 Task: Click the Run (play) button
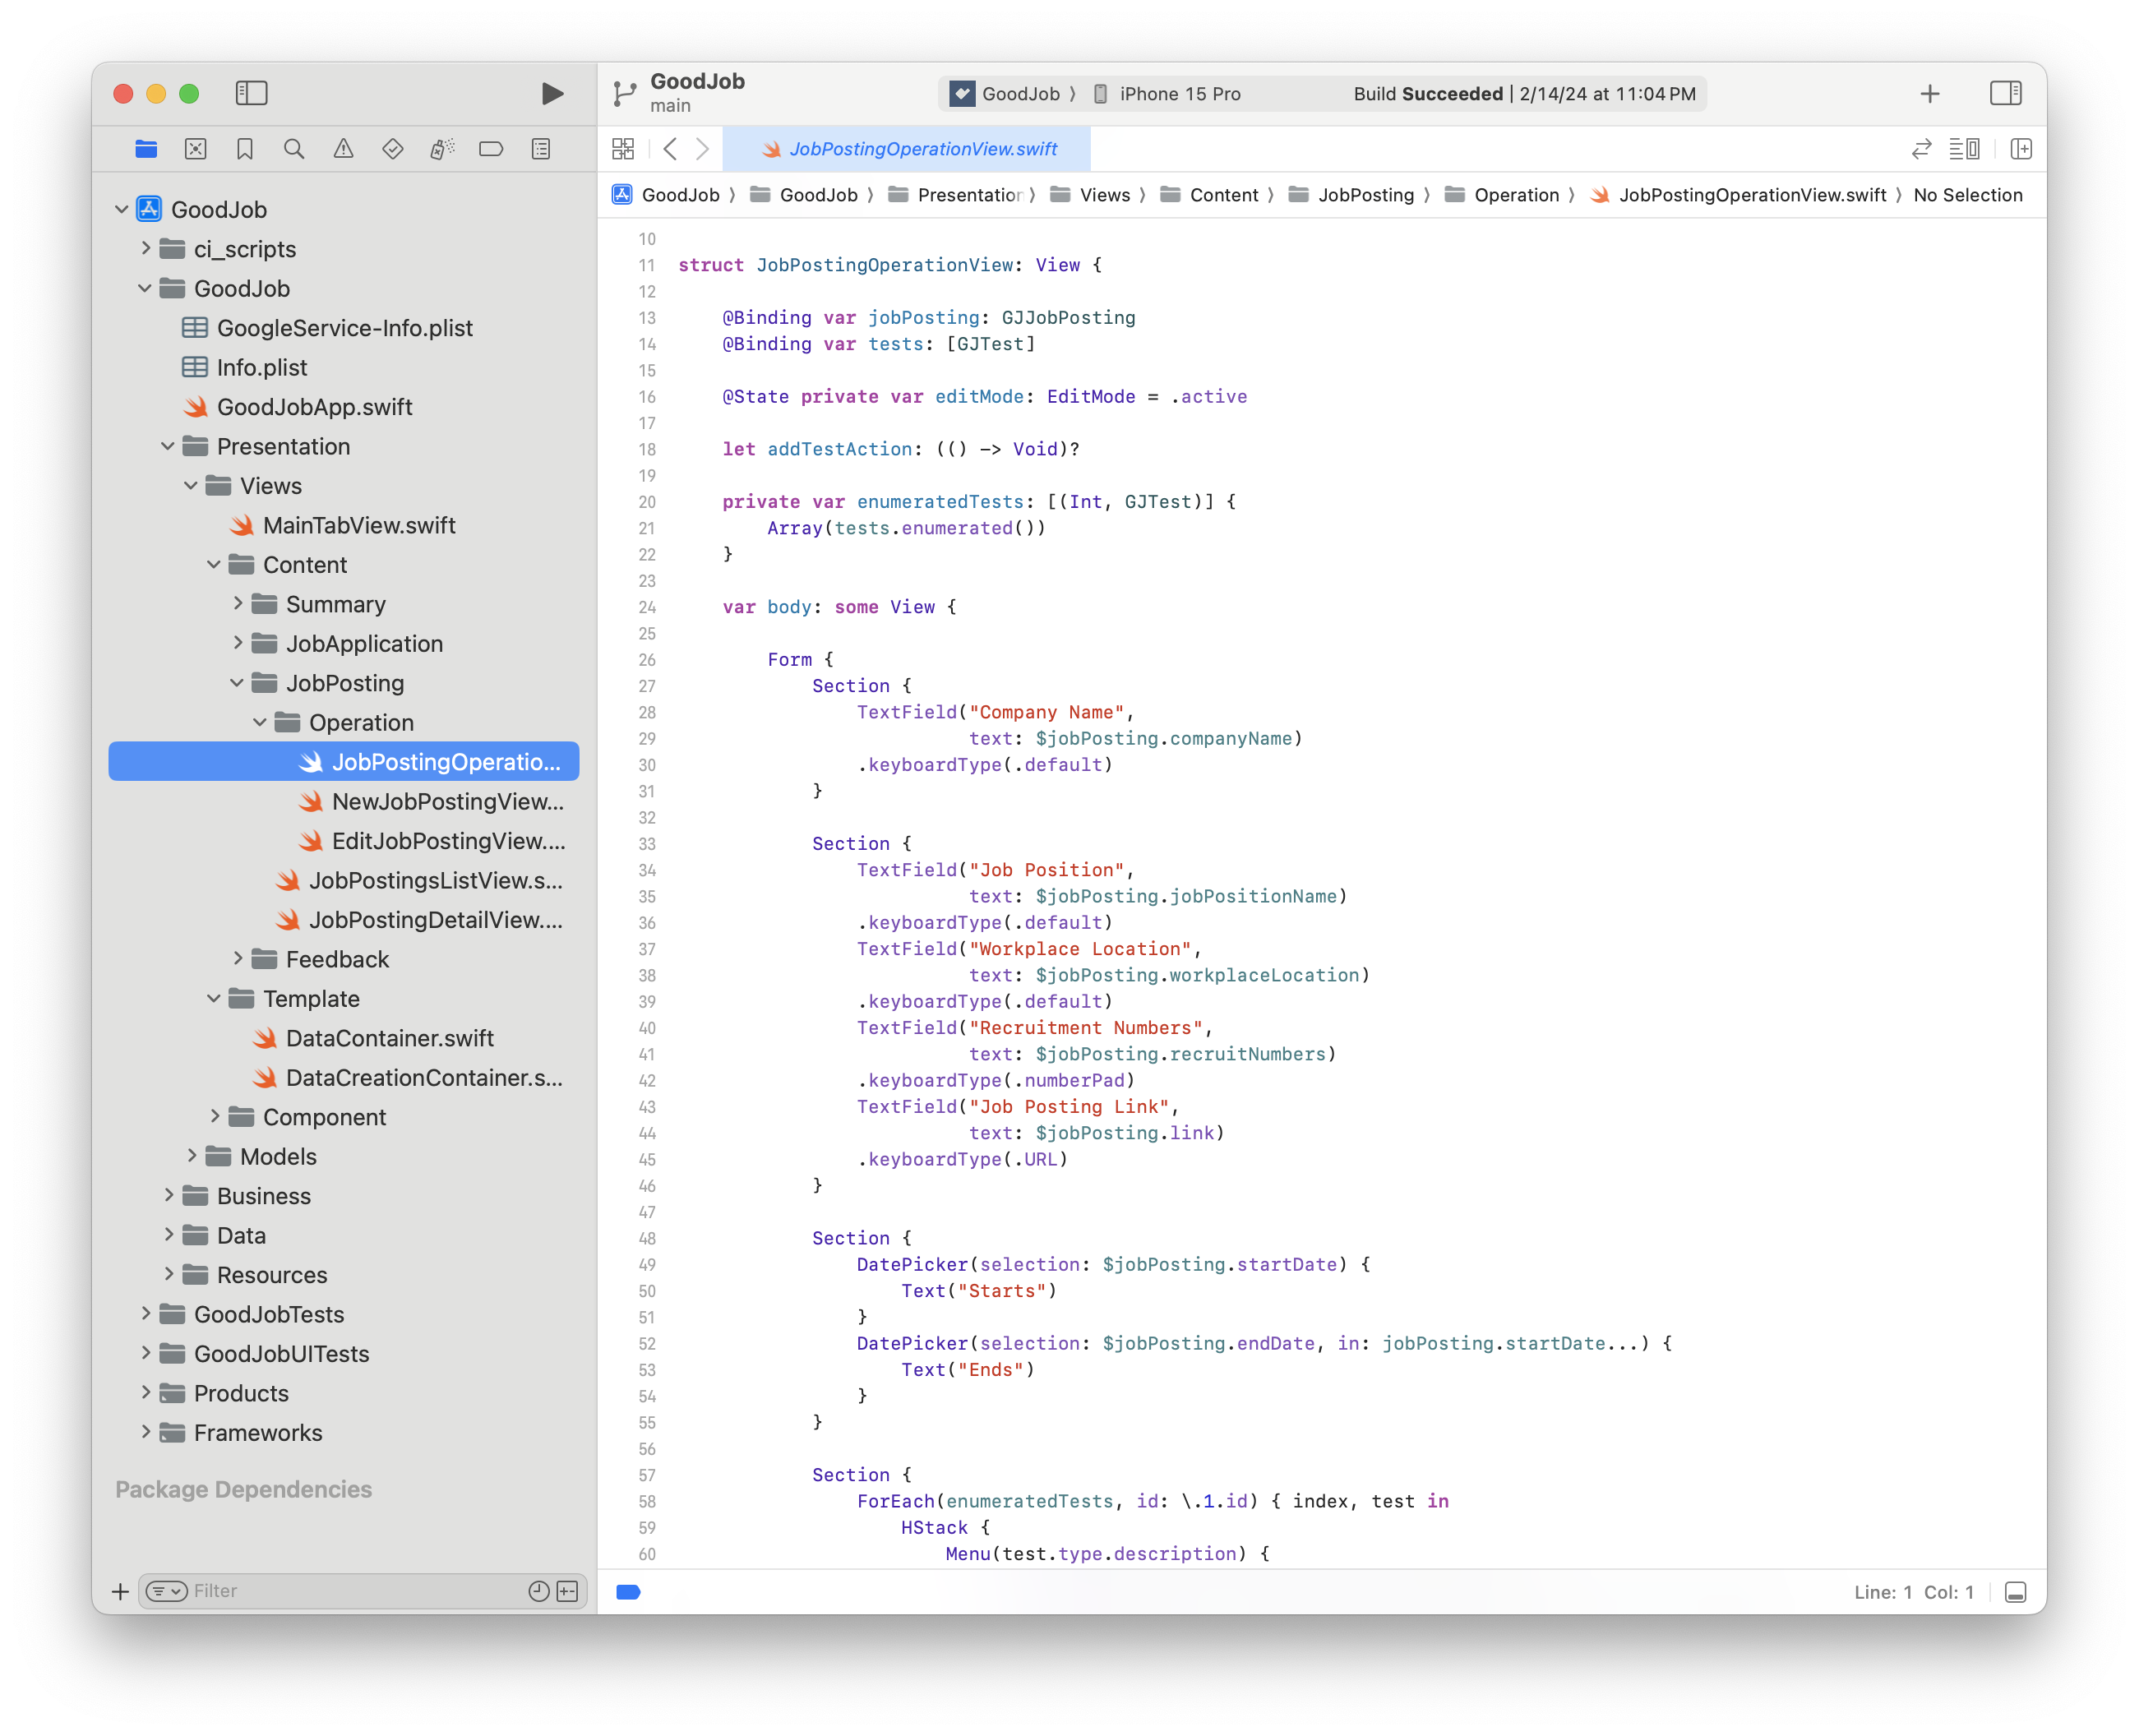[x=552, y=93]
